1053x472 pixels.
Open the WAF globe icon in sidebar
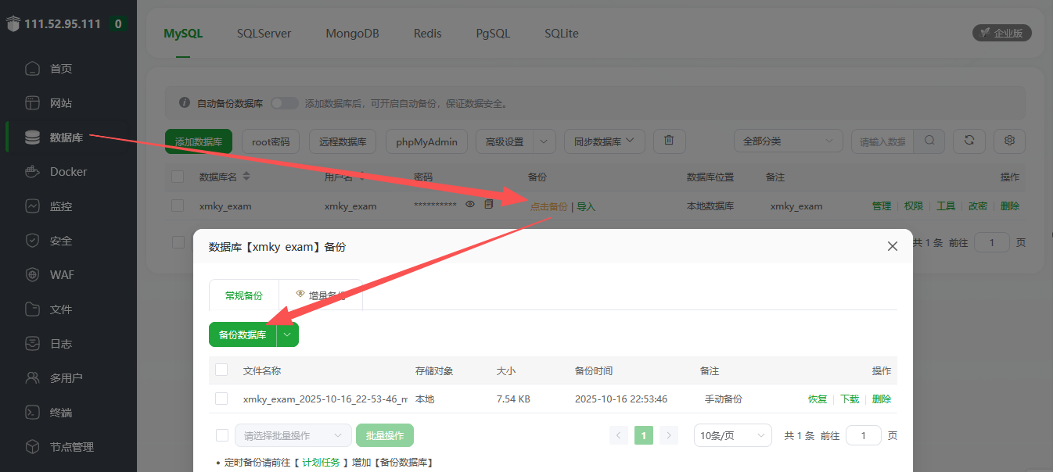32,275
